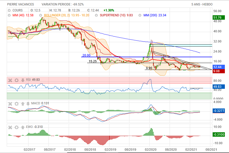
Task: Open settings gear next to COURS
Action: 9,10
